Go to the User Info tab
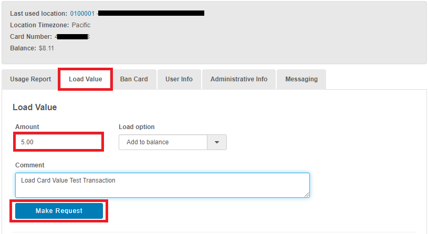Image resolution: width=428 pixels, height=234 pixels. pyautogui.click(x=179, y=79)
